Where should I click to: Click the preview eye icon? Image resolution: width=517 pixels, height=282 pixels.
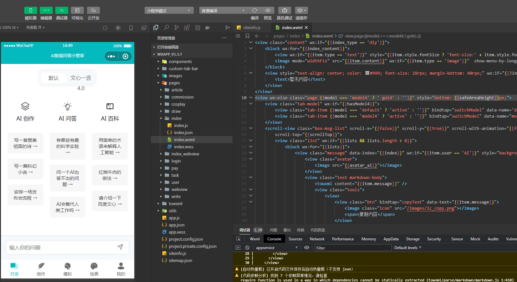pos(268,10)
